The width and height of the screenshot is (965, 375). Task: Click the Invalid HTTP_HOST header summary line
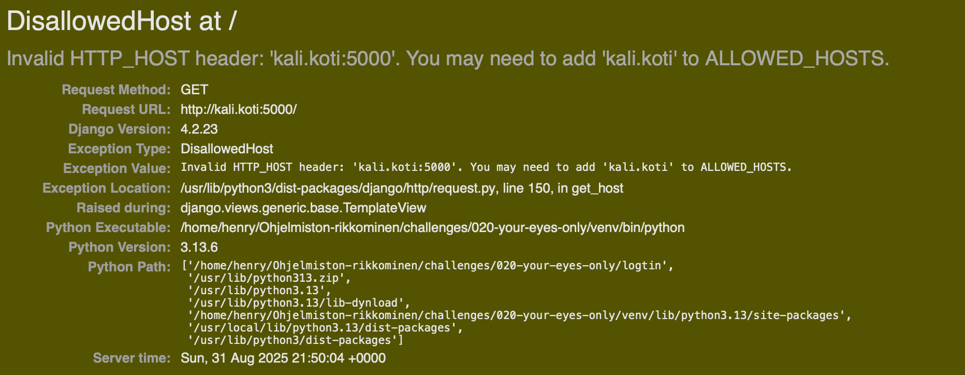click(447, 59)
